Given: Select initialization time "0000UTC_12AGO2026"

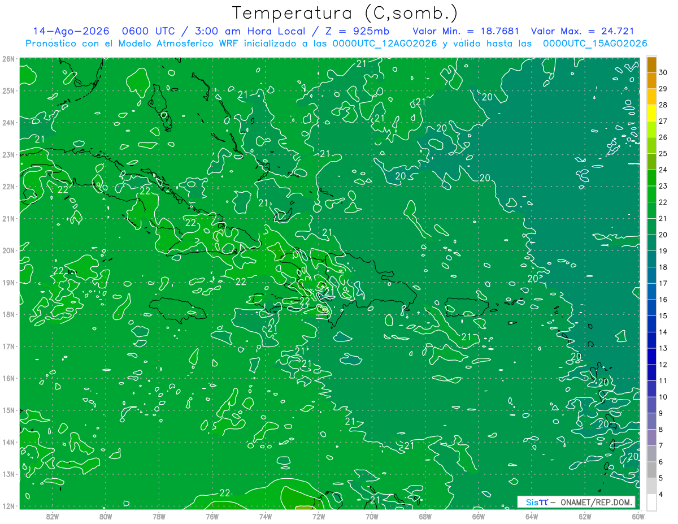Looking at the screenshot, I should coord(385,44).
